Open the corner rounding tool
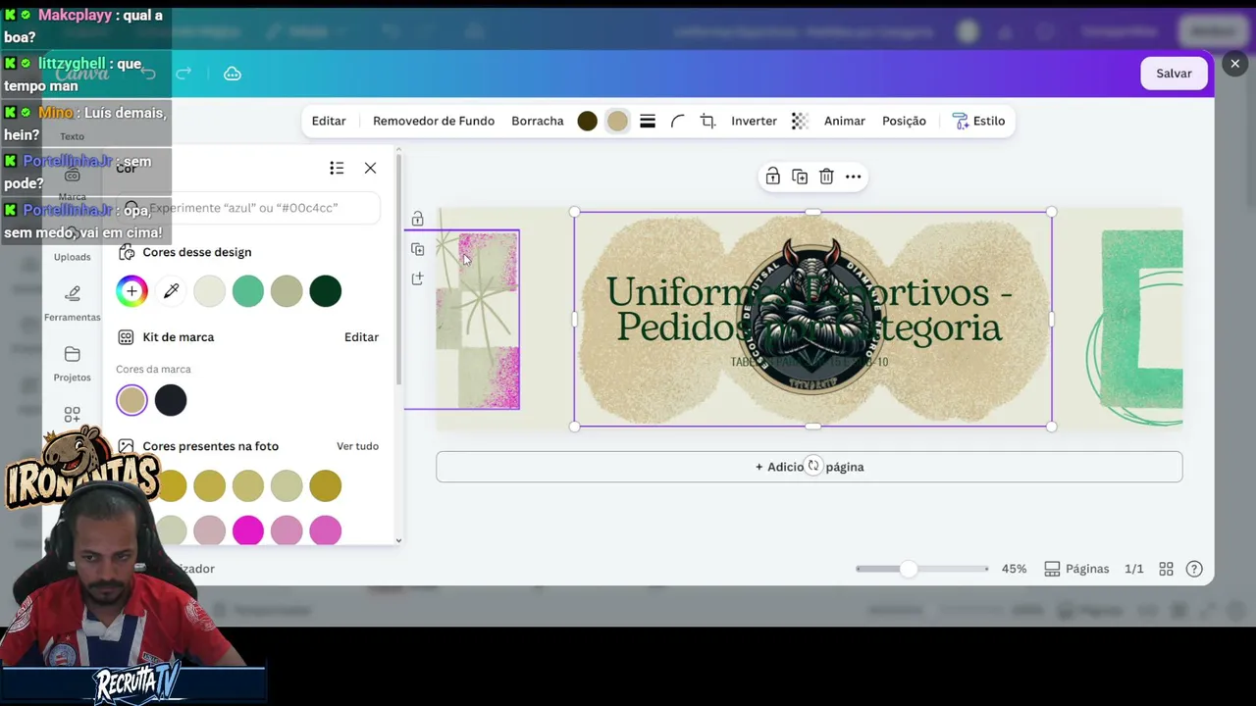1256x706 pixels. click(677, 121)
